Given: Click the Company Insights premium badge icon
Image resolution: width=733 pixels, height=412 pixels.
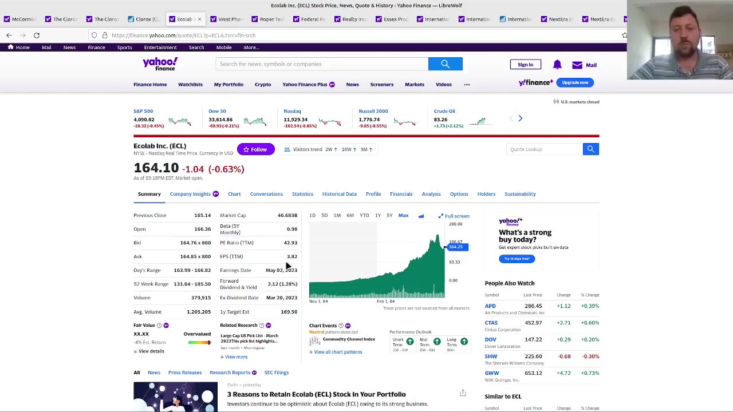Looking at the screenshot, I should (215, 194).
